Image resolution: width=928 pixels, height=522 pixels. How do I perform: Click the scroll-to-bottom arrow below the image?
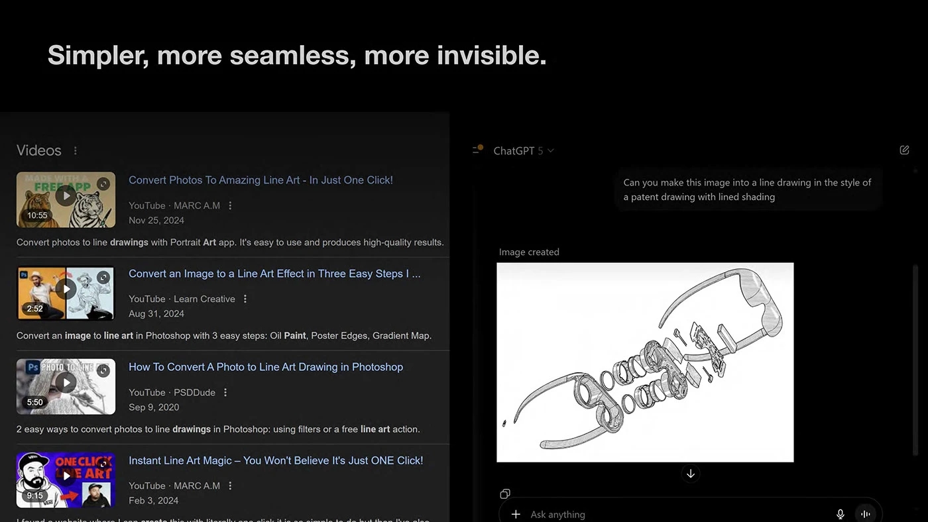tap(691, 474)
